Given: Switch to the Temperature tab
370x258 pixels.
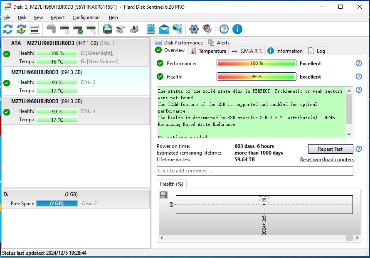Looking at the screenshot, I should tap(208, 51).
